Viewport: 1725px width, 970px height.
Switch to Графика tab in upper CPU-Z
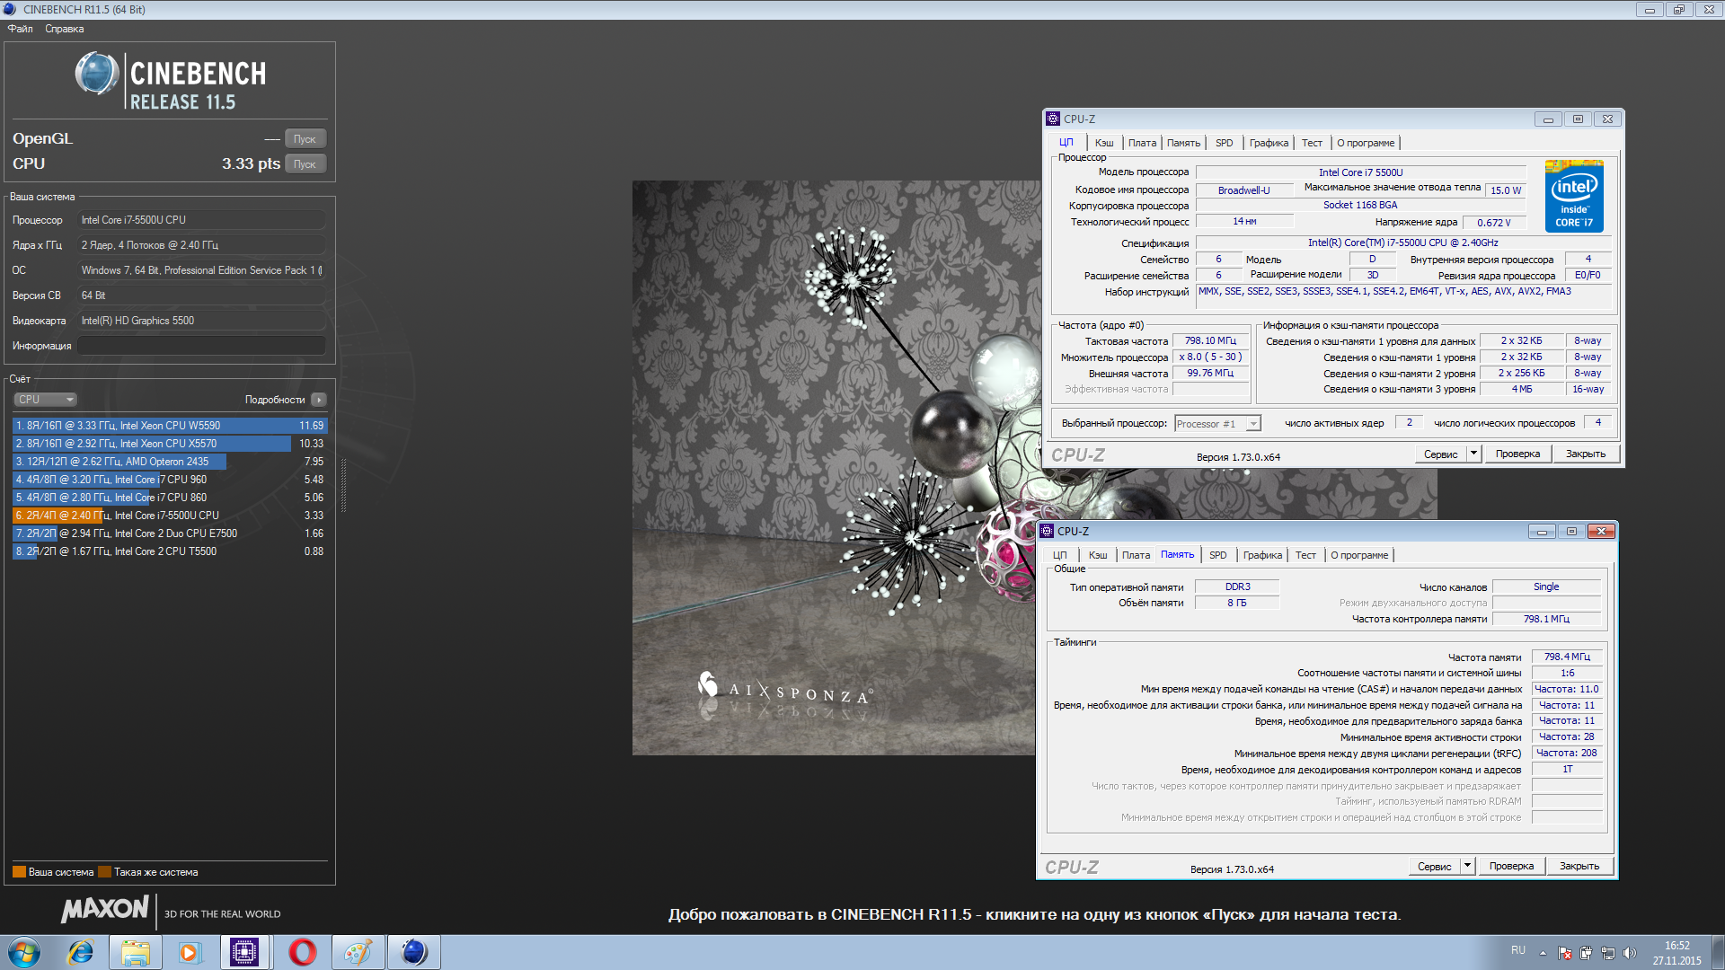coord(1269,143)
